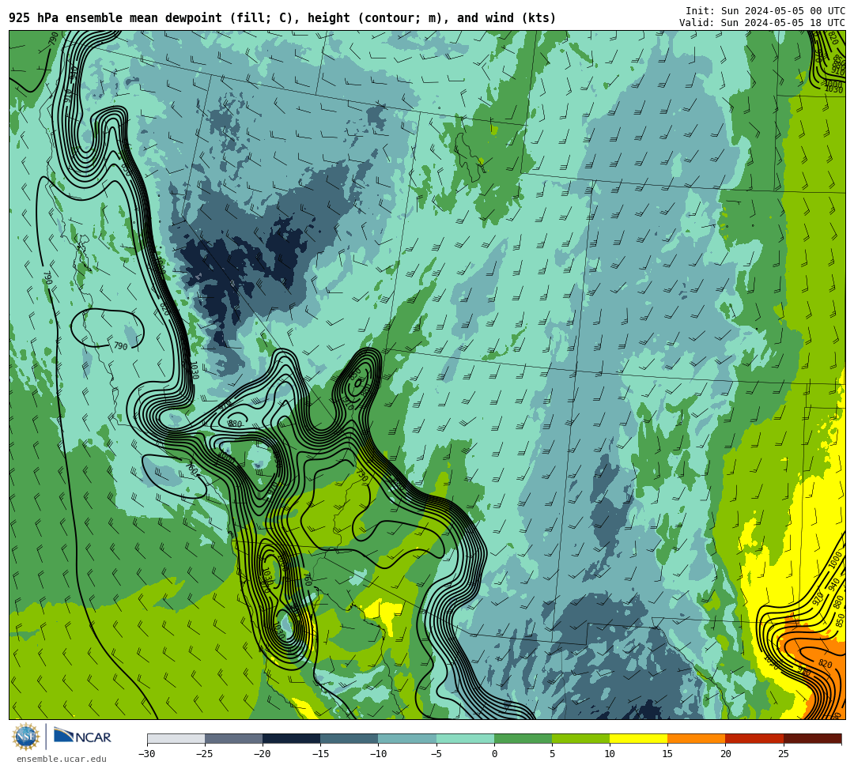This screenshot has height=769, width=854.
Task: Click the chart title '925 hPa ensemble mean dewpoint'
Action: coord(115,18)
